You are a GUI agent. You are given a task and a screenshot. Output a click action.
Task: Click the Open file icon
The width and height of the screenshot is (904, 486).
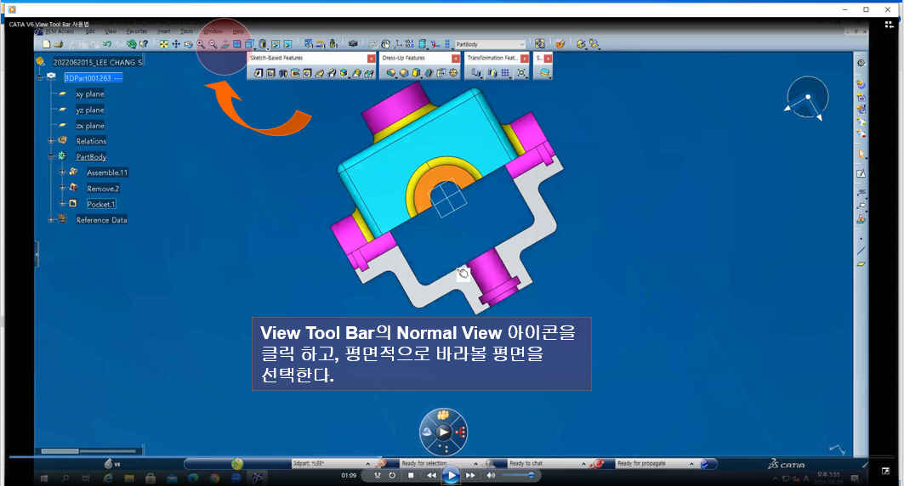pos(59,44)
